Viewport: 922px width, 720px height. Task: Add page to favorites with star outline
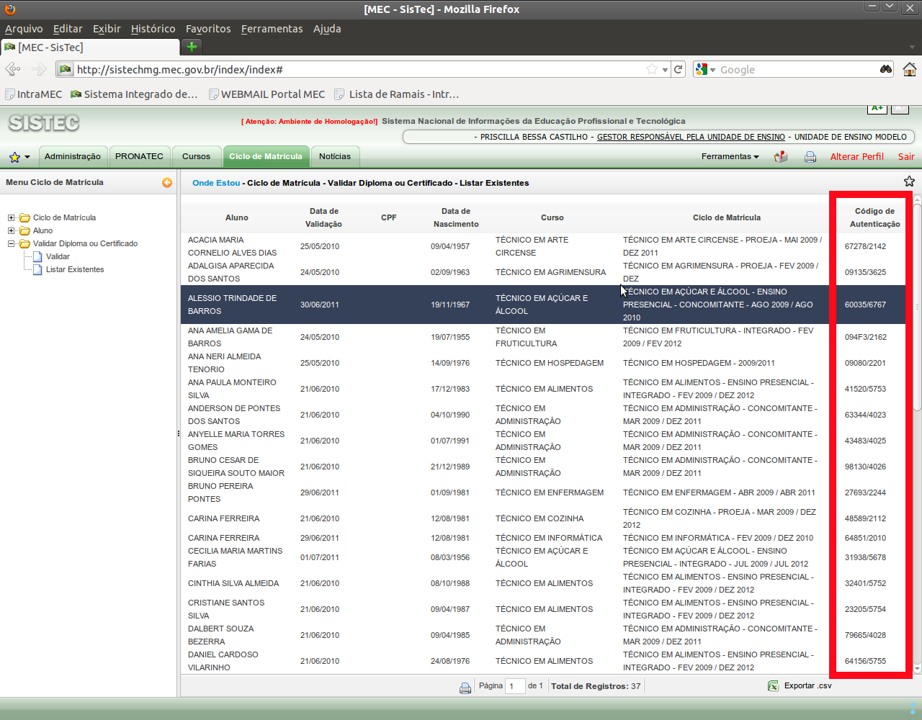click(x=909, y=181)
